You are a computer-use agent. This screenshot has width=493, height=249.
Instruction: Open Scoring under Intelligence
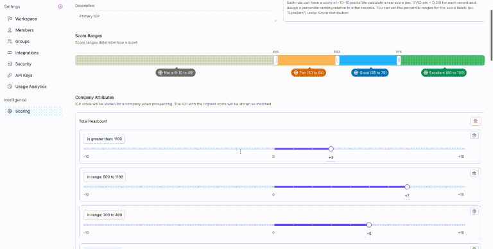(x=33, y=111)
